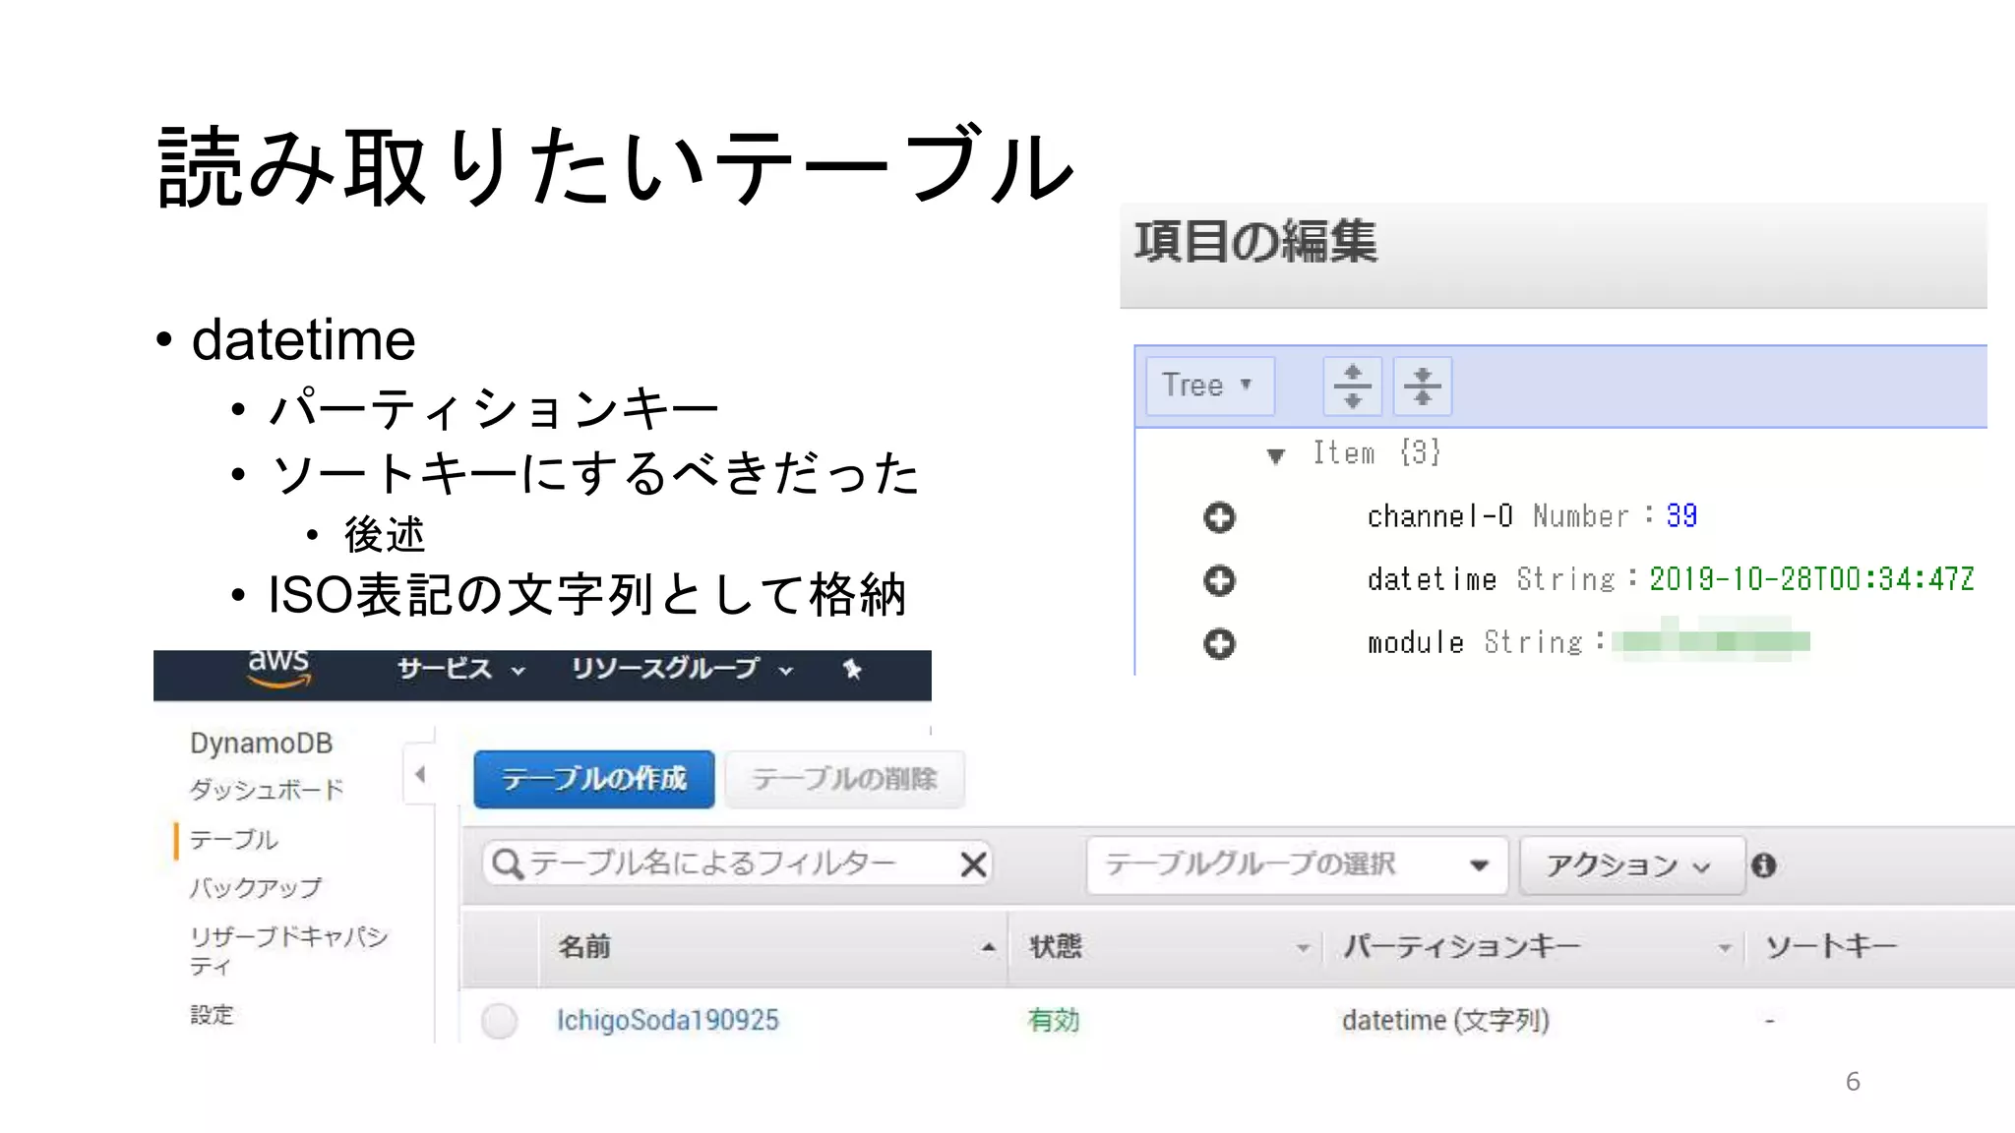
Task: Click the DynamoDB sidebar heading
Action: coord(261,744)
